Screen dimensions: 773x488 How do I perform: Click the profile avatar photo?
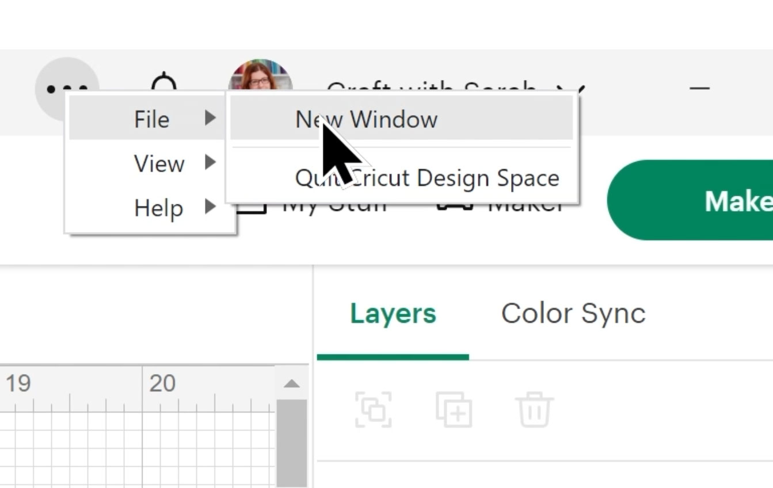pyautogui.click(x=261, y=75)
